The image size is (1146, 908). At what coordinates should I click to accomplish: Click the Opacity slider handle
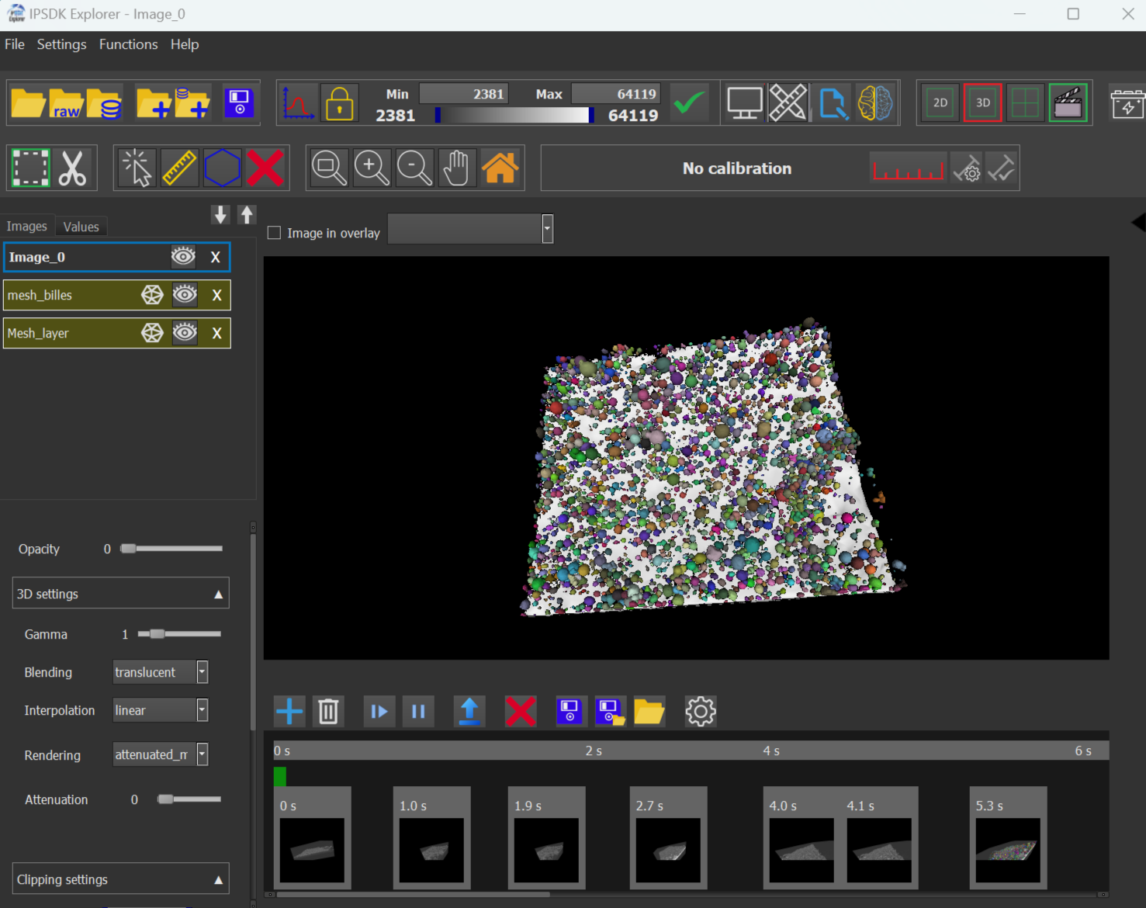tap(129, 549)
